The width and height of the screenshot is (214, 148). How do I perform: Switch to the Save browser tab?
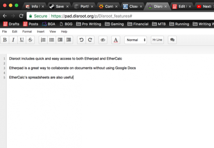59,6
